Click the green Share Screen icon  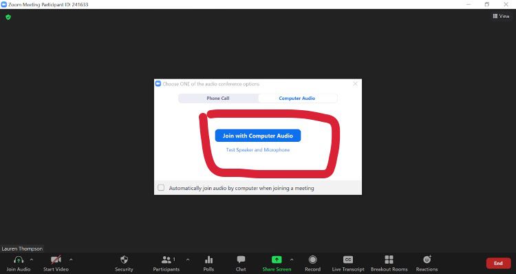click(277, 260)
